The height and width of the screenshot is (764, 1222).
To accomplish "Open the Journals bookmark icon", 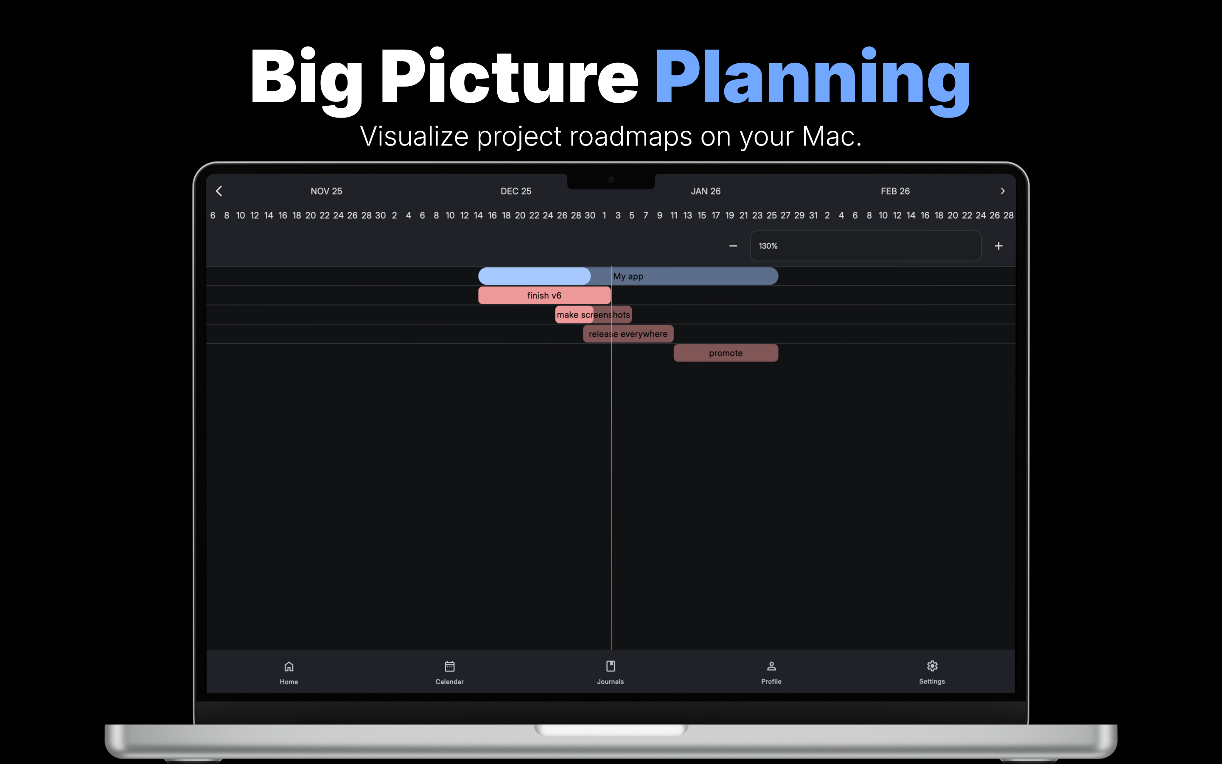I will (611, 666).
